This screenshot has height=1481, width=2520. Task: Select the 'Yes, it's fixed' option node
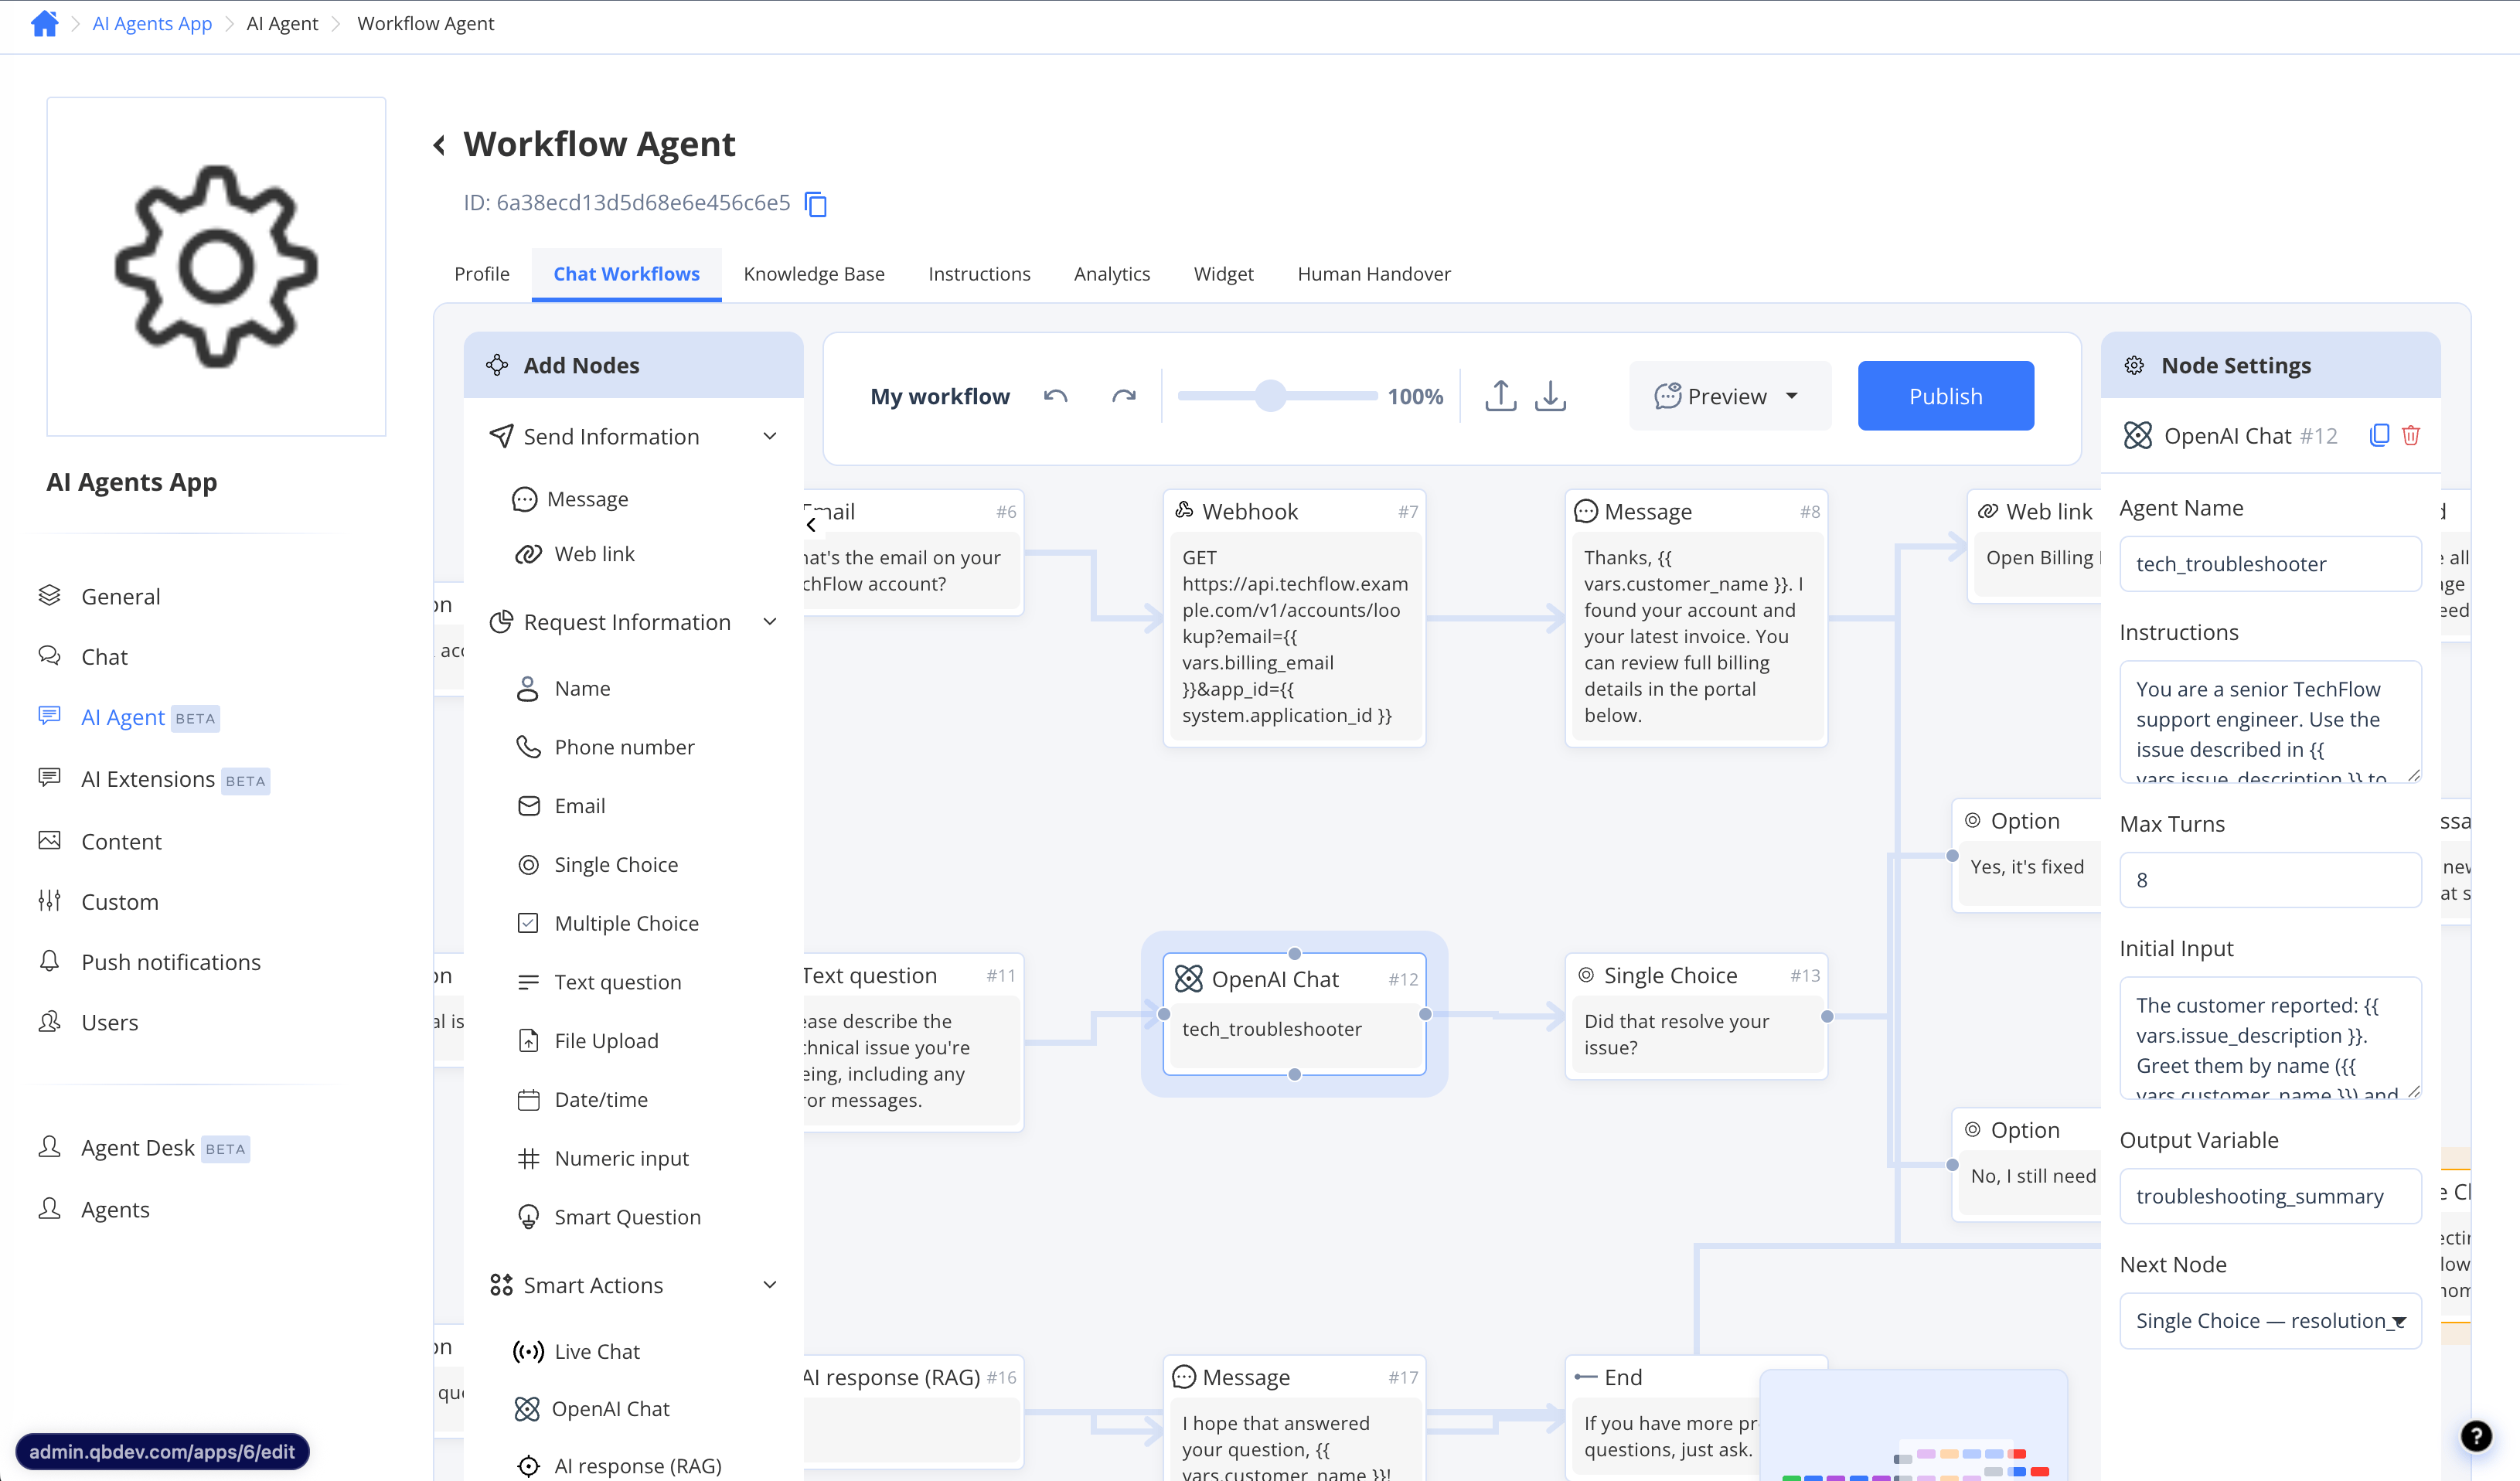pyautogui.click(x=2027, y=855)
